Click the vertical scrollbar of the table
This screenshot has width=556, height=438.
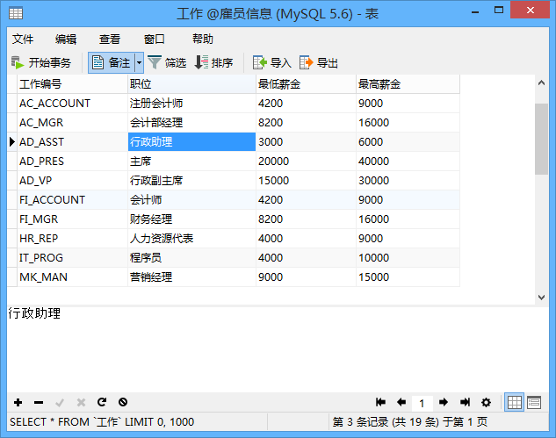point(542,140)
